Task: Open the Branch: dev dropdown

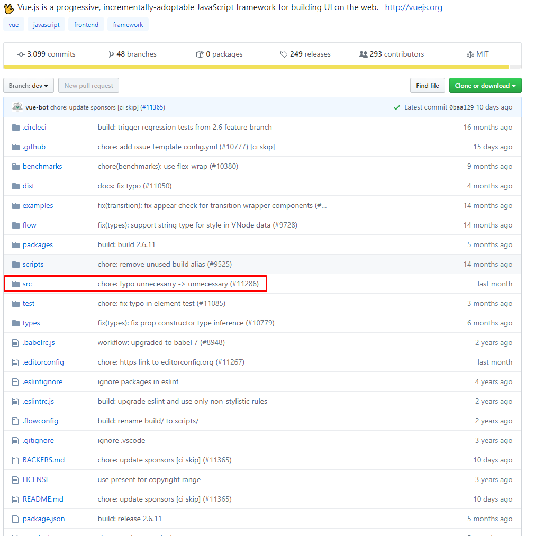Action: 29,86
